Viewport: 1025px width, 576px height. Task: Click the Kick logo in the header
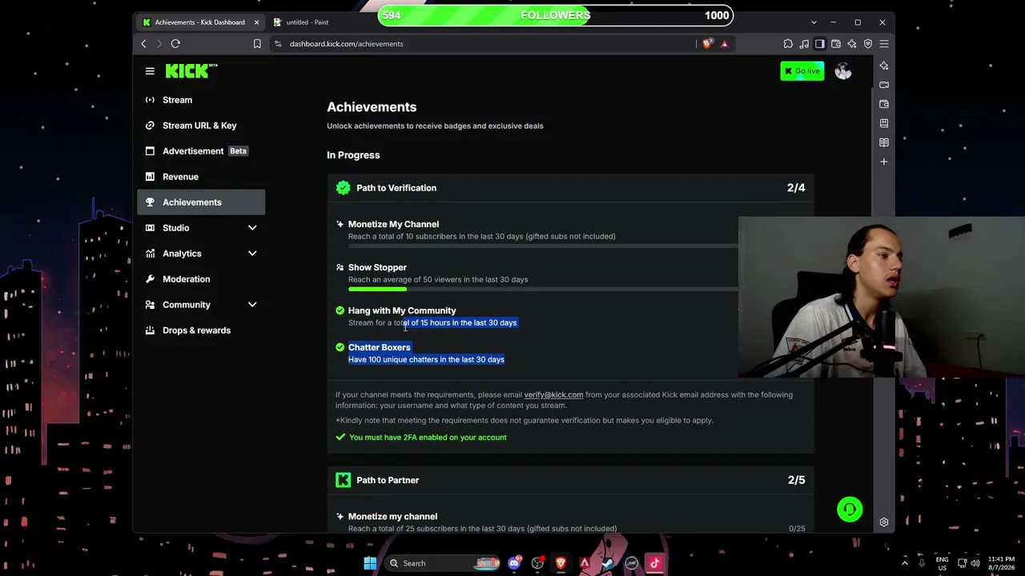pyautogui.click(x=191, y=71)
